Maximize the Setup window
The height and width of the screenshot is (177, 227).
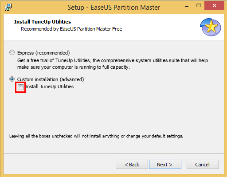[199, 6]
